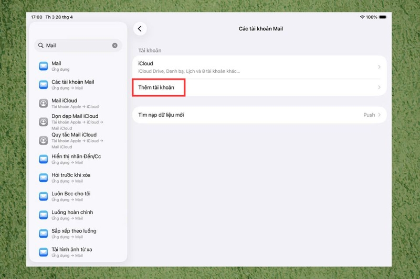Click the Mail iCloud account icon
Viewport: 420px width, 279px height.
pos(44,103)
